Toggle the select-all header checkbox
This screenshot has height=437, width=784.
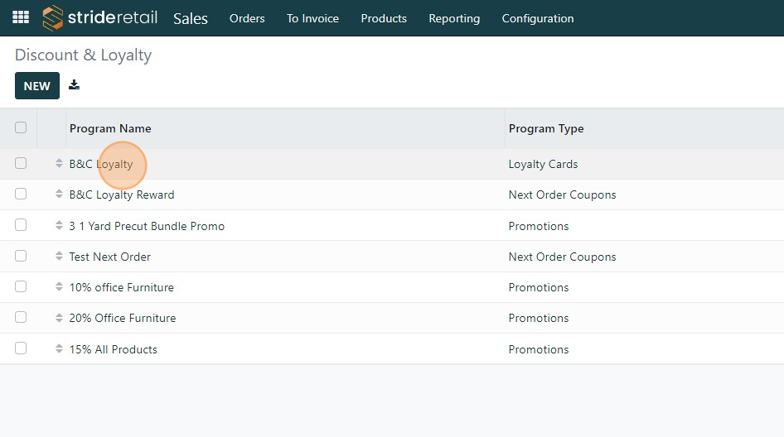21,127
